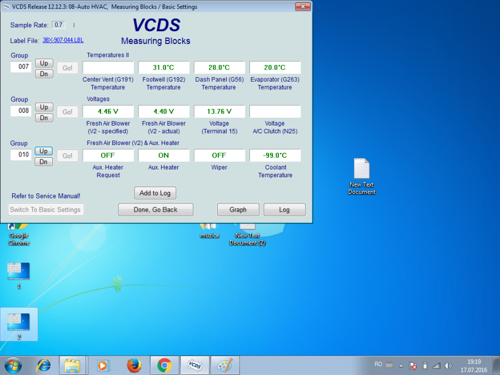Viewport: 500px width, 375px height.
Task: Launch Google Chrome from the taskbar
Action: pos(164,365)
